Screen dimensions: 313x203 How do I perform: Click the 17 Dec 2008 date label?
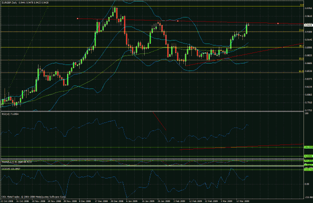click(101, 201)
